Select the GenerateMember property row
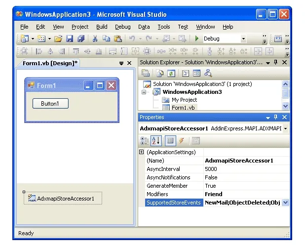Viewport: 305px width, 248px height. (x=217, y=186)
